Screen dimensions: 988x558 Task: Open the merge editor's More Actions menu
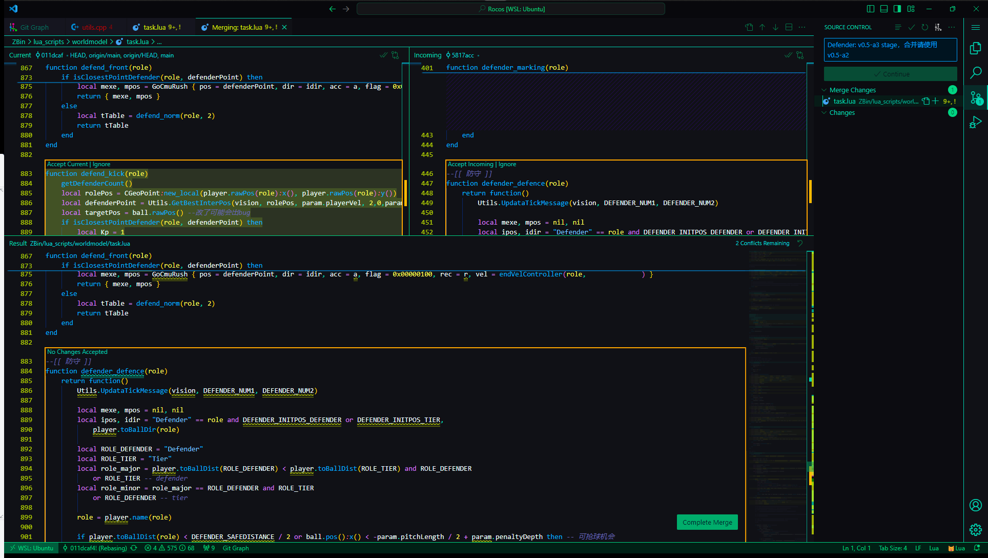802,27
